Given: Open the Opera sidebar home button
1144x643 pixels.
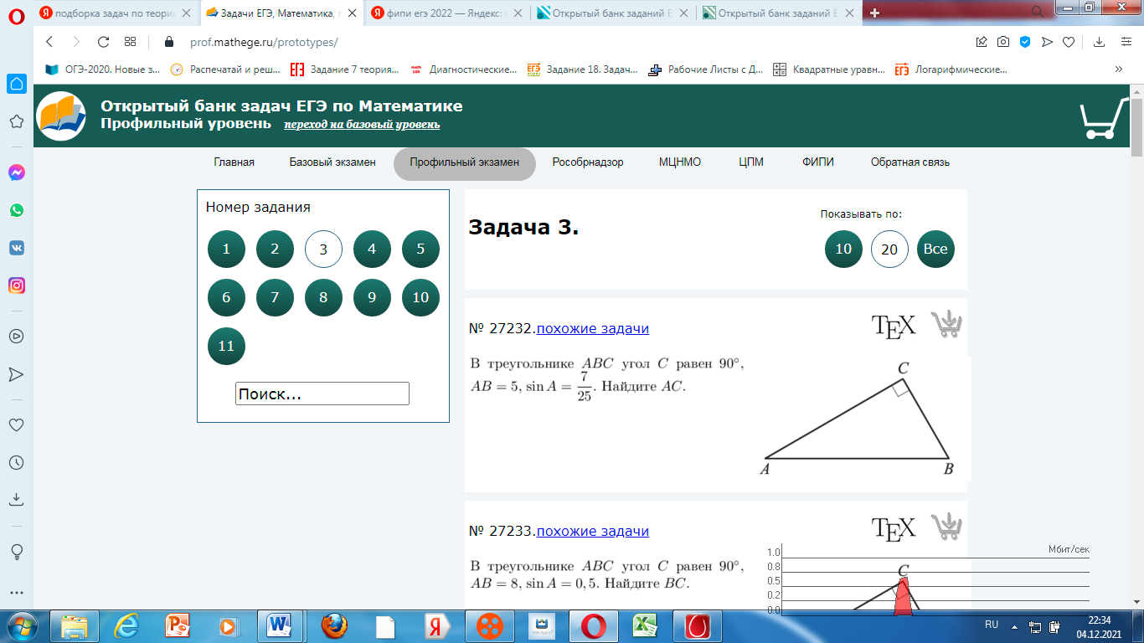Looking at the screenshot, I should pos(16,84).
